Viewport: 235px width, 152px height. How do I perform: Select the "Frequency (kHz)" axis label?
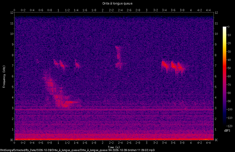(4, 77)
